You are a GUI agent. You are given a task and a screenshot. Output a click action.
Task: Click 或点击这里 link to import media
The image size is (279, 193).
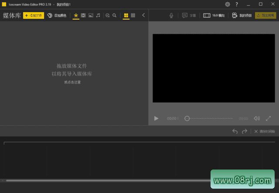pos(72,82)
